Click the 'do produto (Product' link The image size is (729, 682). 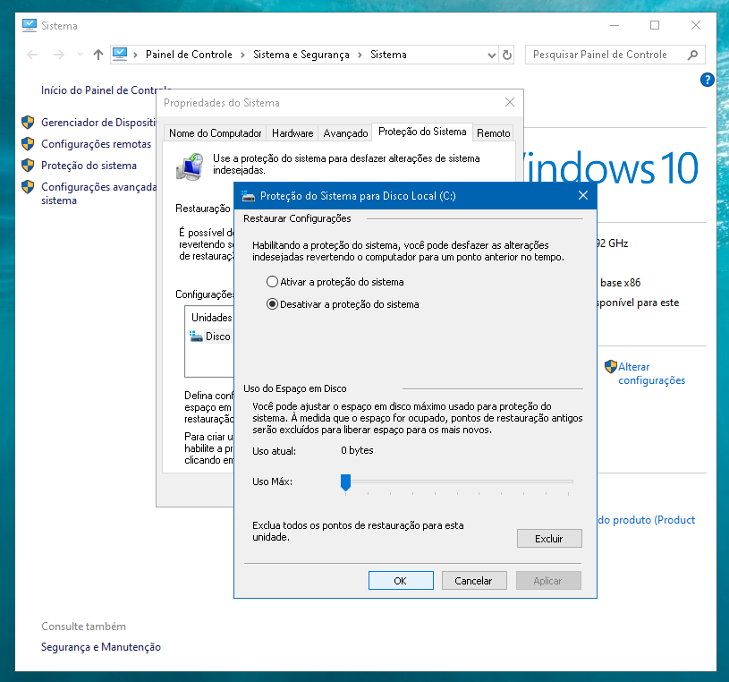tap(647, 520)
